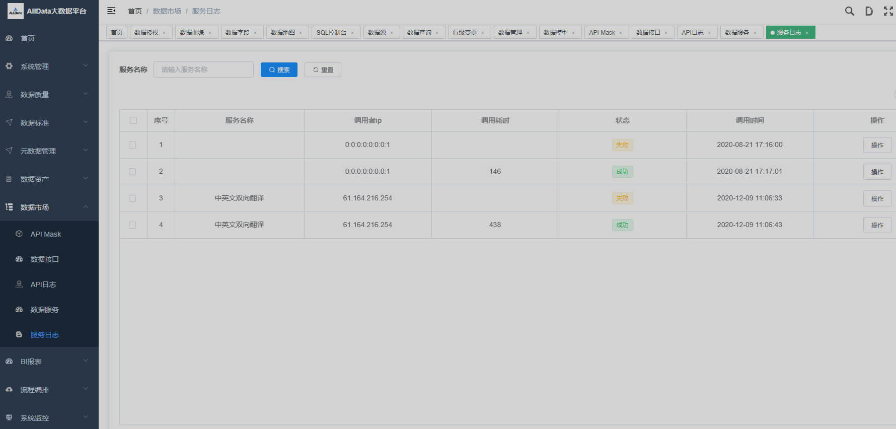Click the API Mask sidebar icon
This screenshot has height=429, width=896.
[x=19, y=234]
